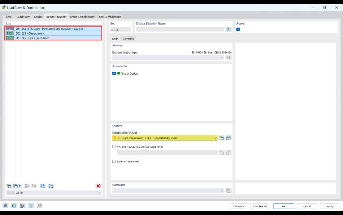Click the grayed new inclusive/exclusive load cases icon
The image size is (343, 215).
coord(222,152)
